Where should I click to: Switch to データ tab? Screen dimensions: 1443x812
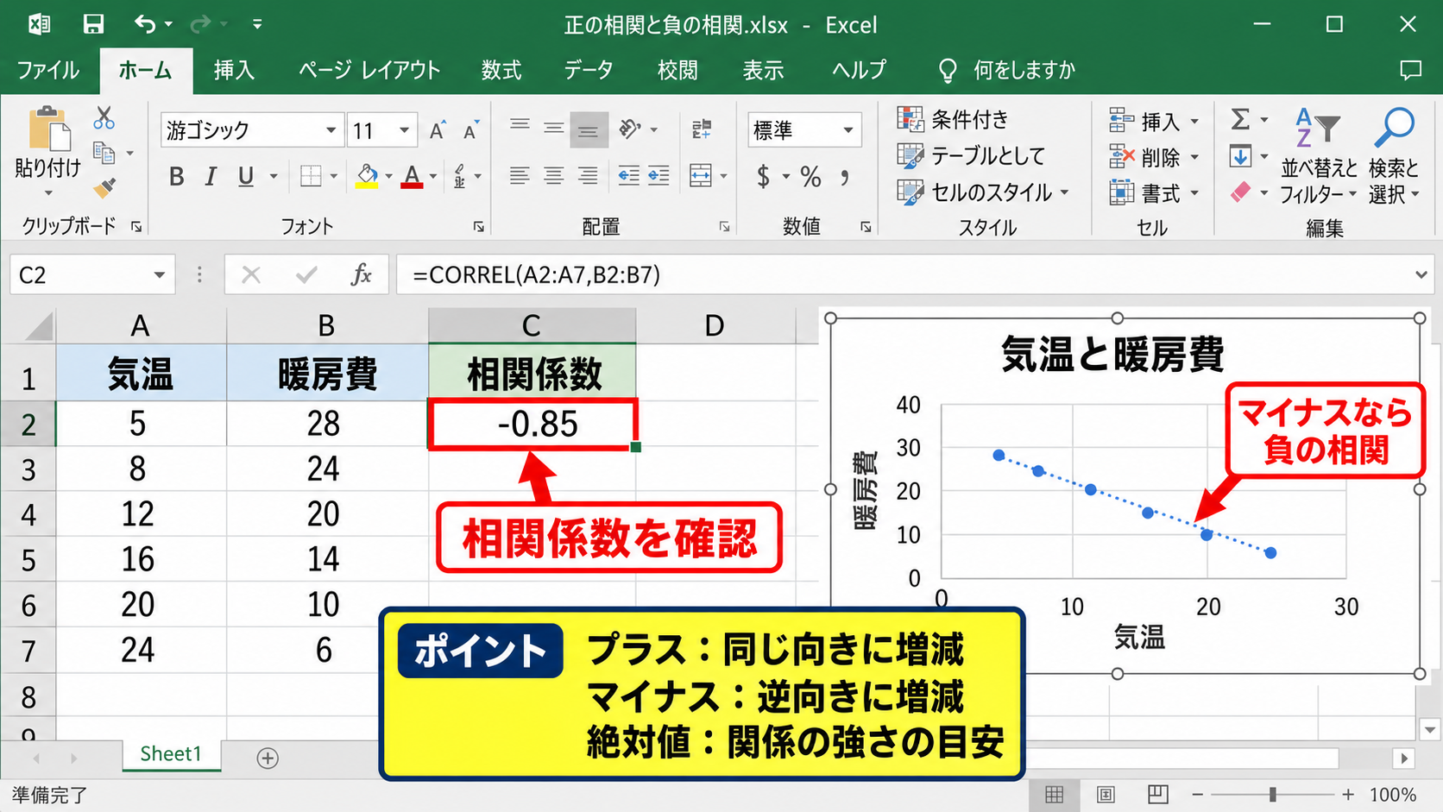tap(589, 70)
